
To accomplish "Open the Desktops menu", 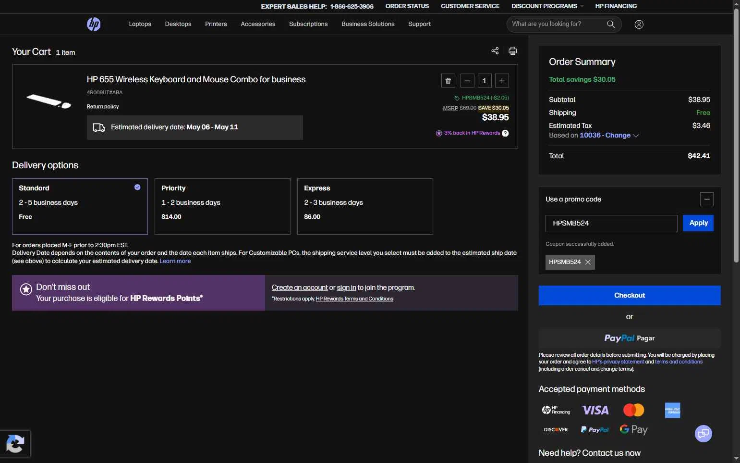I will pyautogui.click(x=178, y=24).
